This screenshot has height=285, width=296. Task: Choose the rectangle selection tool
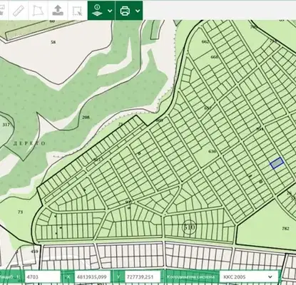tap(77, 11)
